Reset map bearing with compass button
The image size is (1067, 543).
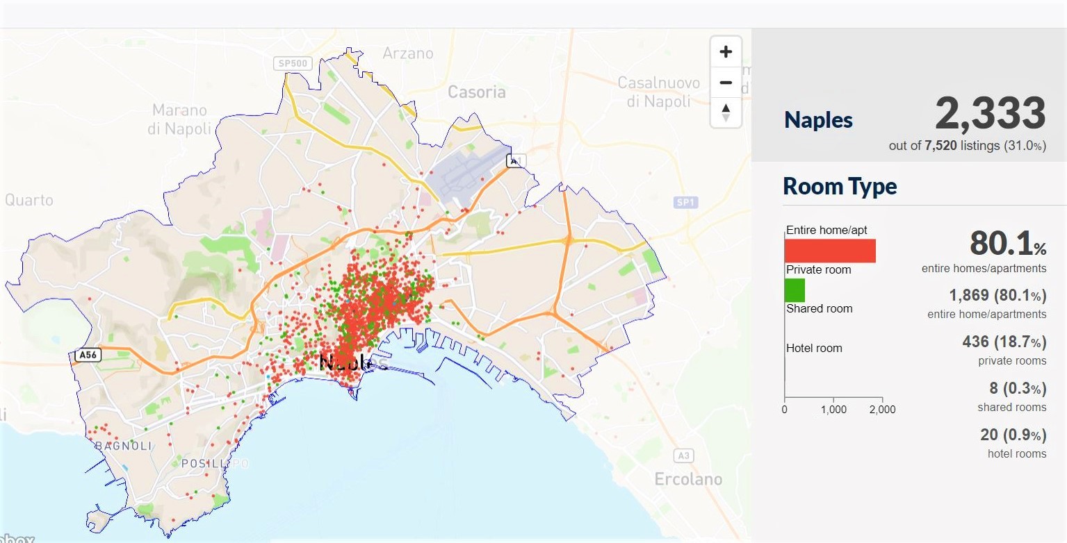(x=726, y=112)
